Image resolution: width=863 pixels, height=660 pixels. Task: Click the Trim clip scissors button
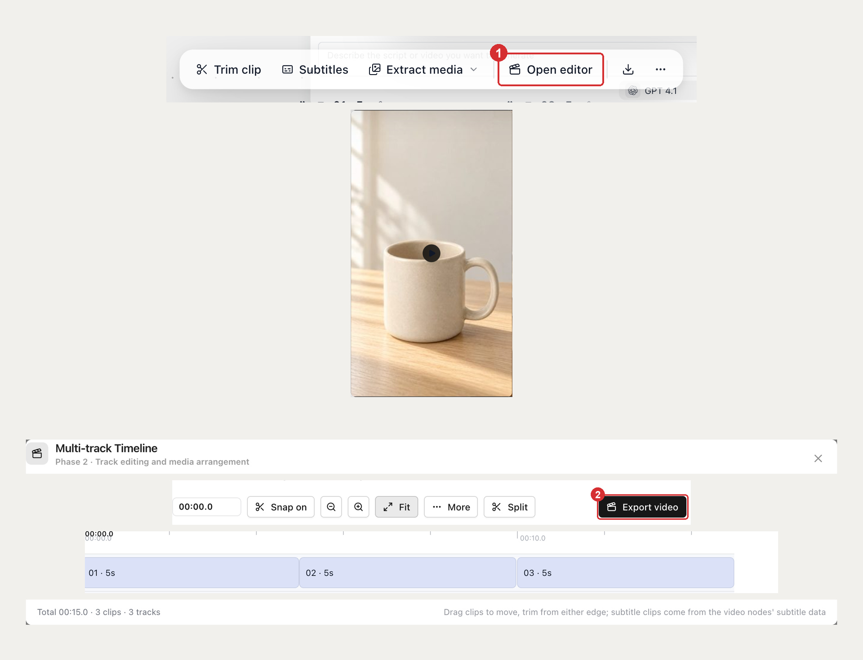click(228, 70)
